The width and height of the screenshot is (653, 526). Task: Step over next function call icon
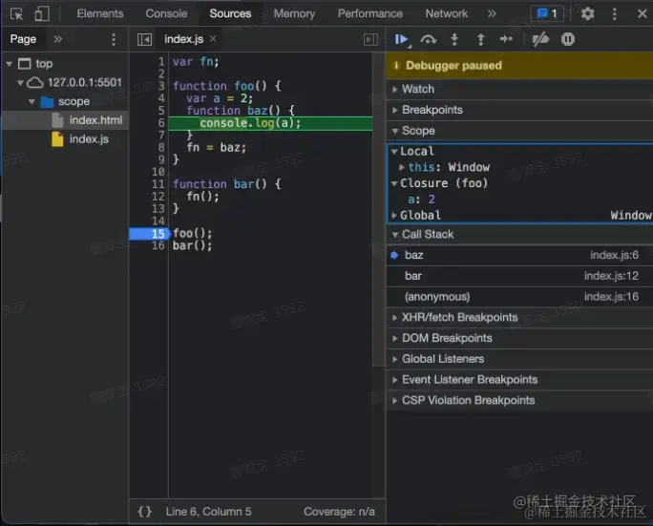tap(428, 39)
